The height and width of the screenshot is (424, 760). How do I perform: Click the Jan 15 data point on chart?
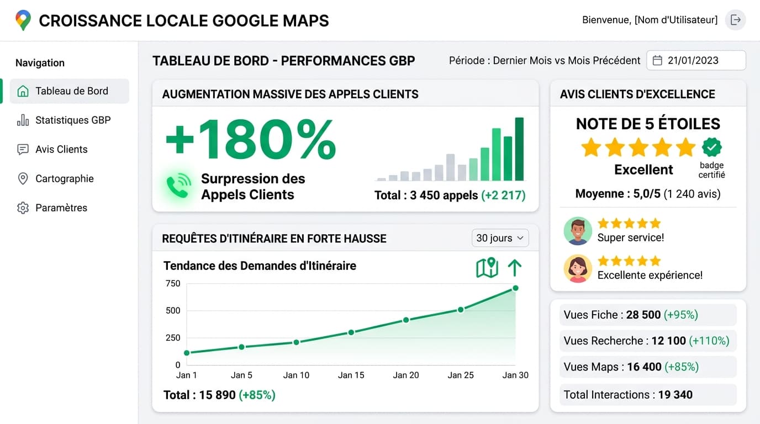click(x=351, y=332)
